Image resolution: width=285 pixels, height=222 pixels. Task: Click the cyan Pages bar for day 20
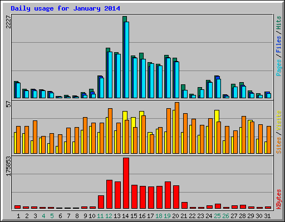[177, 80]
